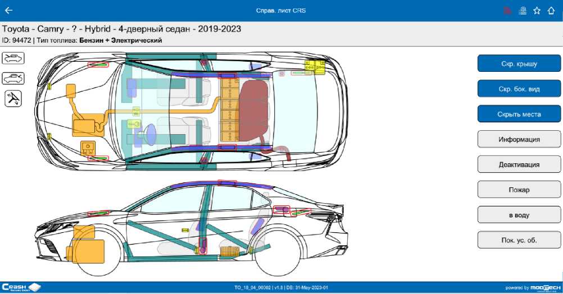563x294 pixels.
Task: Click the 'Пок. ус. об.' button
Action: point(519,240)
